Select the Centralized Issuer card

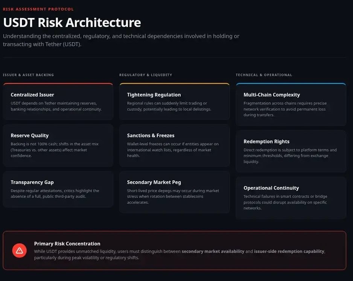point(58,102)
